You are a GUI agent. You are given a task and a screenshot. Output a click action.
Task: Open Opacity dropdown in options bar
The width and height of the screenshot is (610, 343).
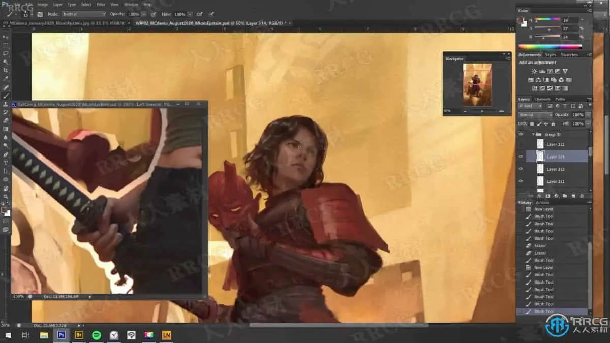point(143,14)
